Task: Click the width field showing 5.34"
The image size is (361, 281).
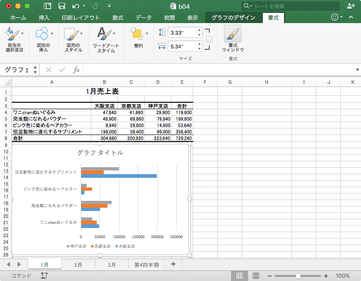Action: click(182, 46)
